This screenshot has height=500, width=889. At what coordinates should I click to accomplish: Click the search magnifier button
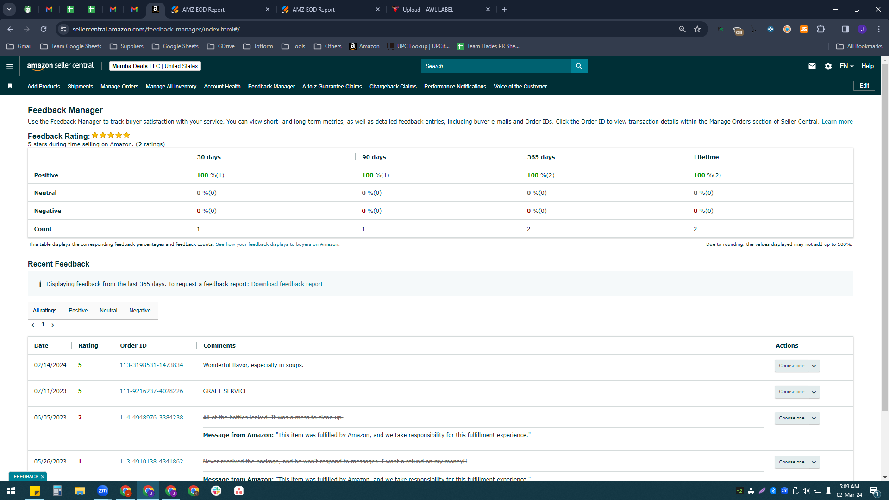click(579, 66)
